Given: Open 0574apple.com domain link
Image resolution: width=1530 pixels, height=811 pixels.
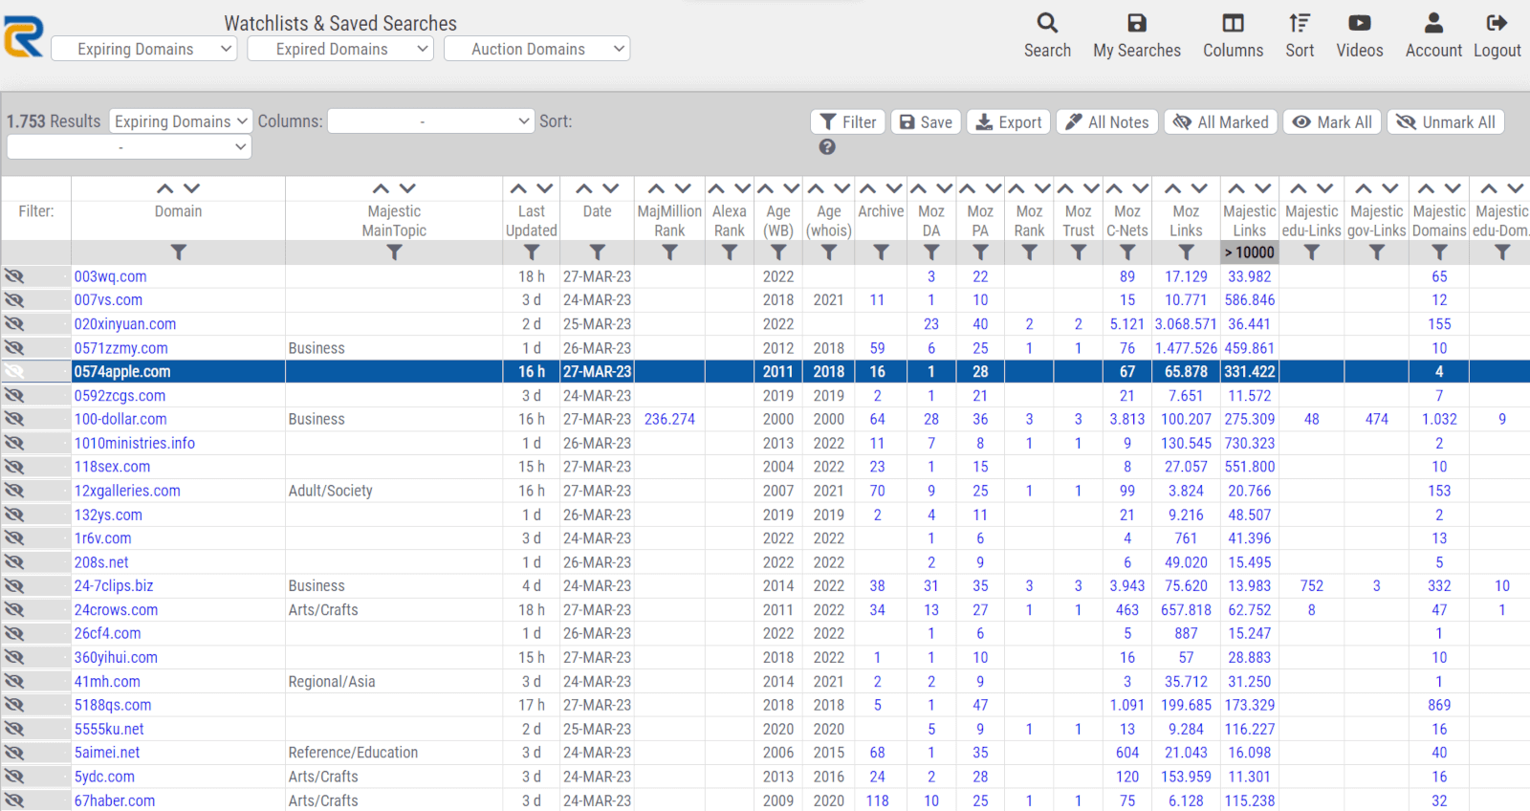Looking at the screenshot, I should tap(122, 372).
